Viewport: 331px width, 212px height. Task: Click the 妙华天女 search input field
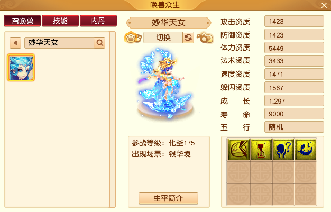coord(59,43)
